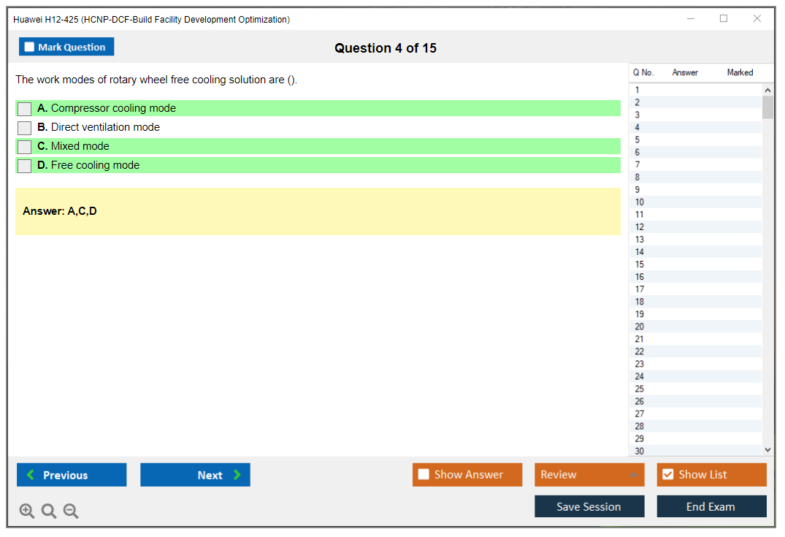Select question 10 in the list

(x=640, y=202)
